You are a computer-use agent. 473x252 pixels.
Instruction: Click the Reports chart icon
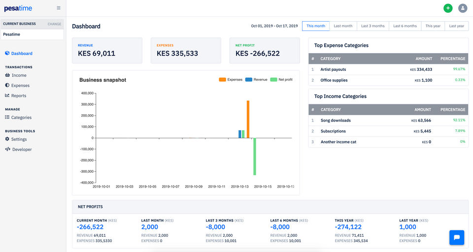[x=7, y=95]
